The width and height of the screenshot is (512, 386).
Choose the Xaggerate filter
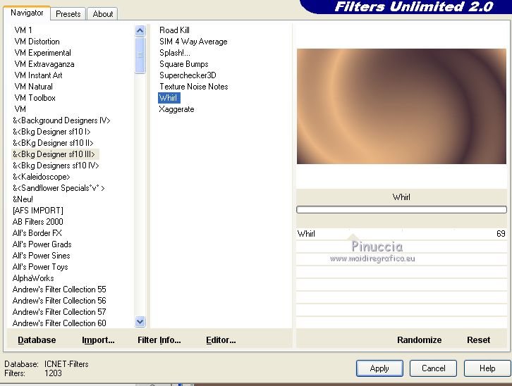pyautogui.click(x=176, y=109)
